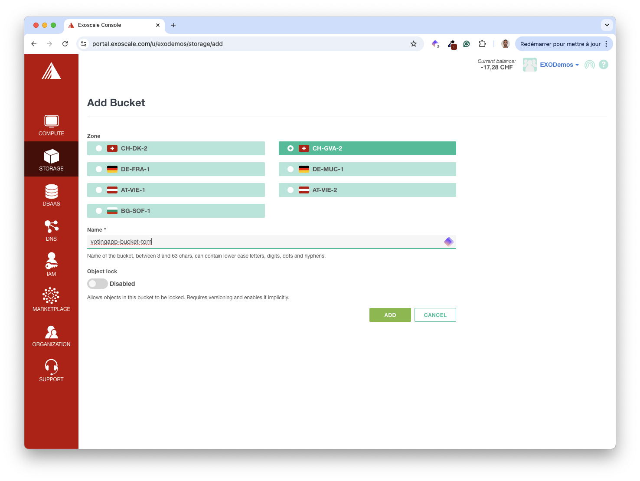Cancel the bucket creation
The width and height of the screenshot is (640, 481).
tap(435, 315)
